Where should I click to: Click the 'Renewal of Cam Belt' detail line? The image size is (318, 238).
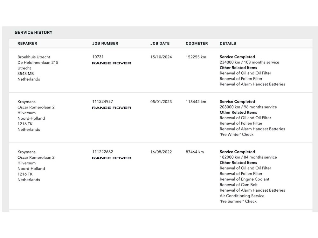click(x=239, y=185)
